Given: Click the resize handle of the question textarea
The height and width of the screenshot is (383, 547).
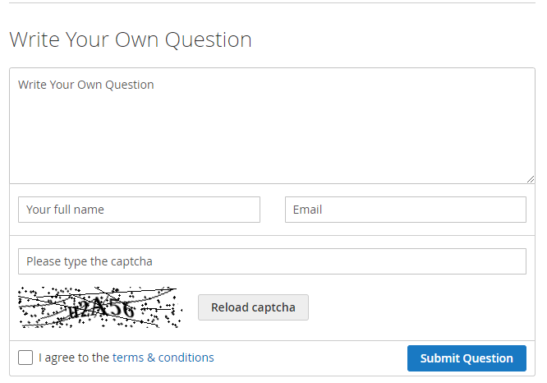Looking at the screenshot, I should 531,179.
